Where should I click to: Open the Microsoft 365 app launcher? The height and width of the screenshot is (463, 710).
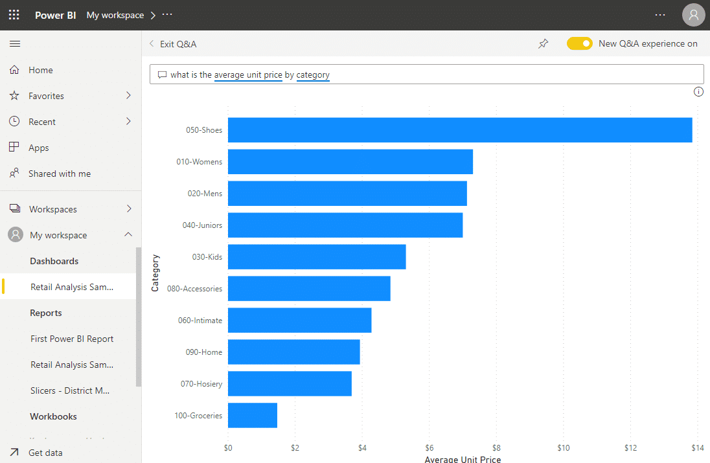14,14
